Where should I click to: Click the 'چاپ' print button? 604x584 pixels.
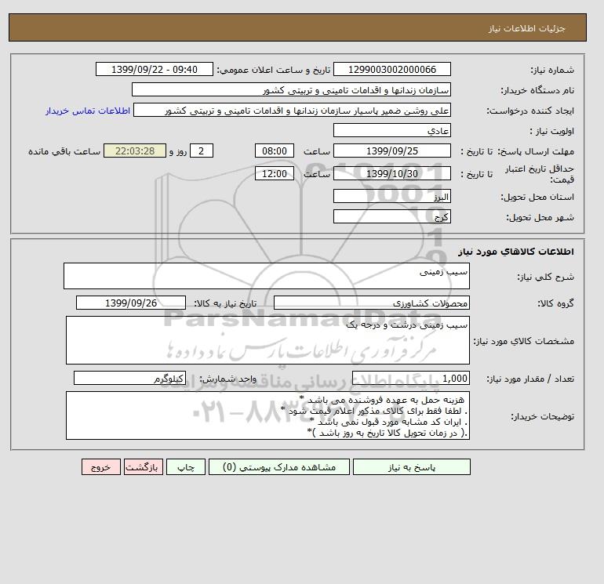186,467
